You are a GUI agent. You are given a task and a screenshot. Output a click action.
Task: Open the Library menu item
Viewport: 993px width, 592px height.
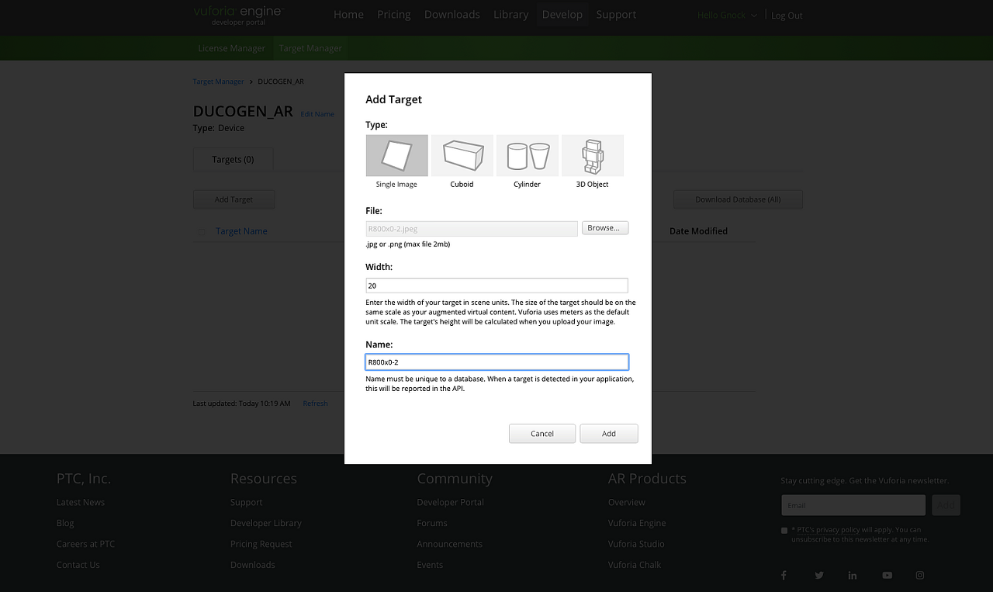click(511, 15)
